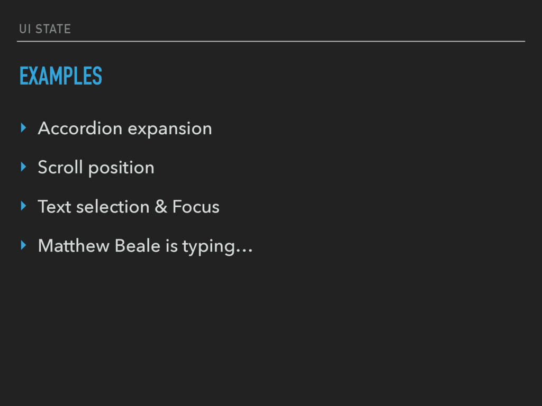
Task: Click the triangle bullet beside Text selection & Focus
Action: pyautogui.click(x=23, y=206)
